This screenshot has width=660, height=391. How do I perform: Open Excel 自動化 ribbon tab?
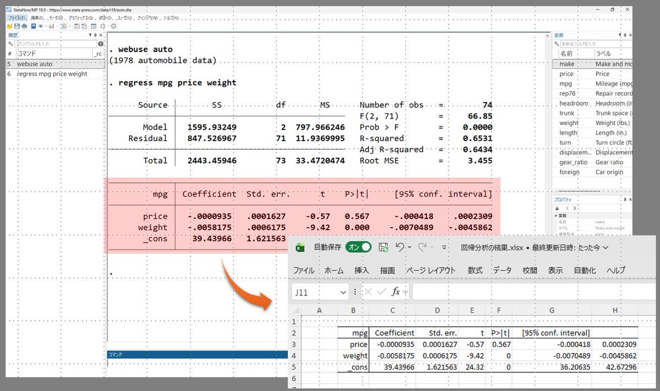585,270
